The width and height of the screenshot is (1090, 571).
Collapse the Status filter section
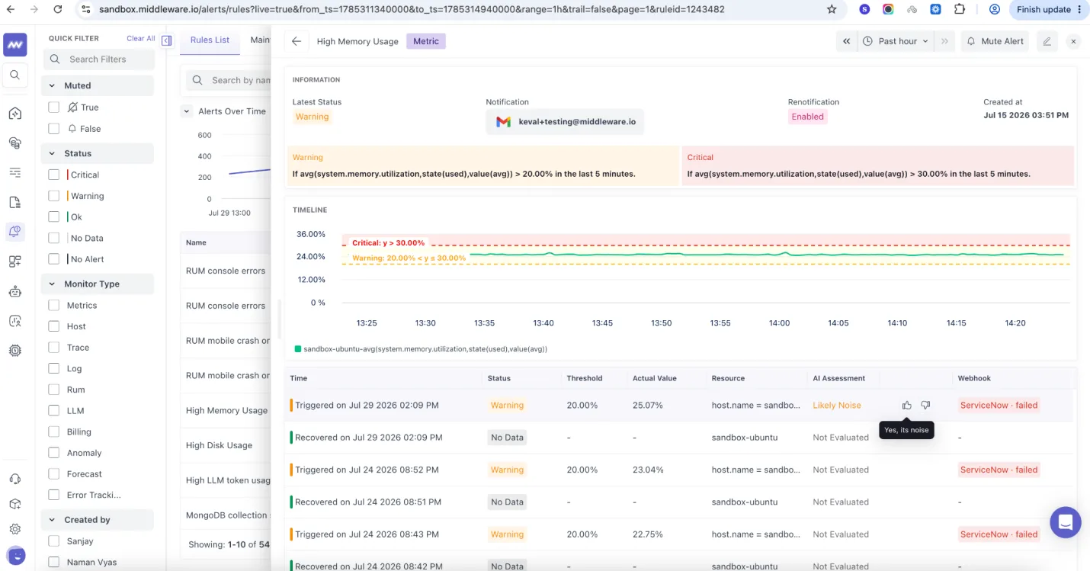(x=52, y=154)
